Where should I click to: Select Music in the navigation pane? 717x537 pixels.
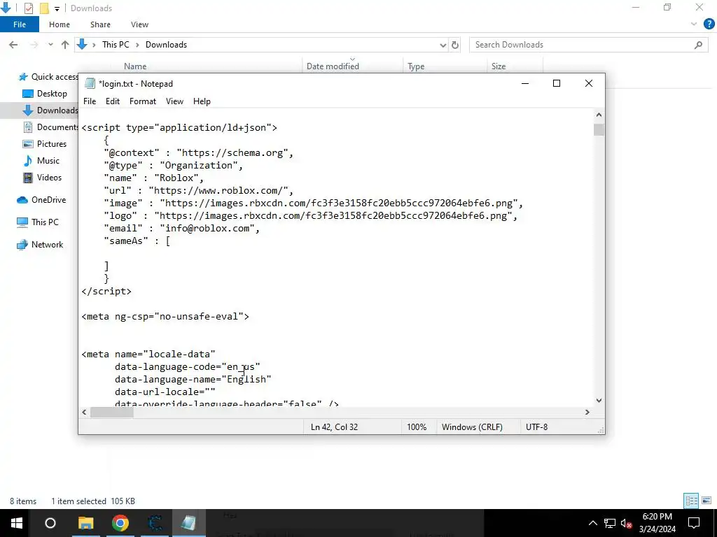point(41,161)
